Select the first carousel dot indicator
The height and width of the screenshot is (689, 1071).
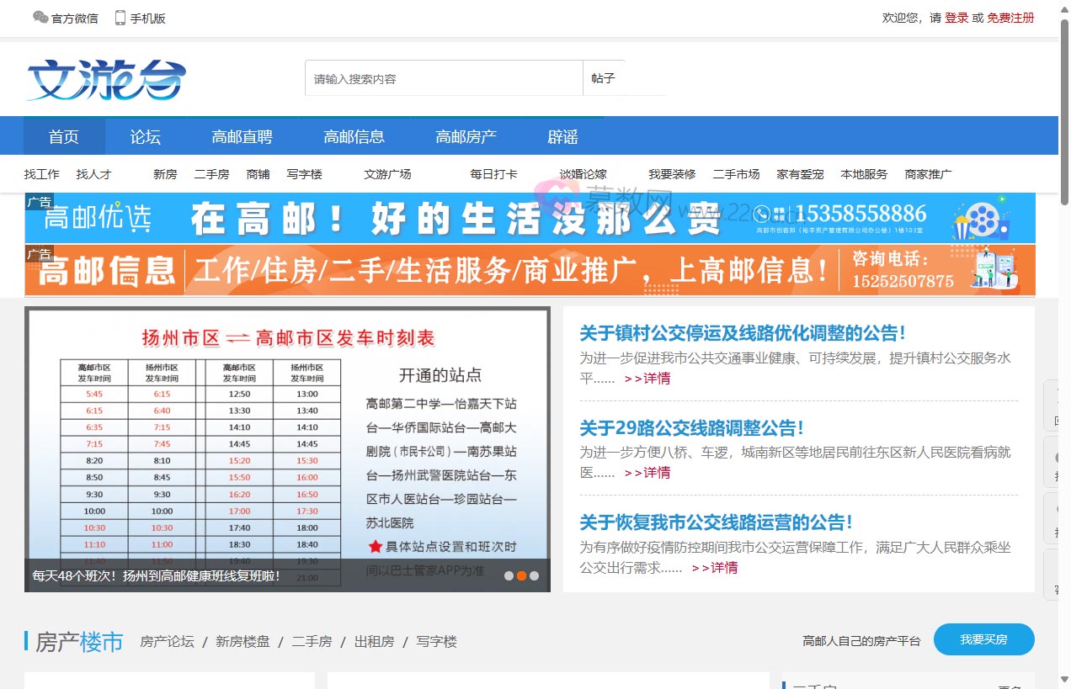pos(509,576)
